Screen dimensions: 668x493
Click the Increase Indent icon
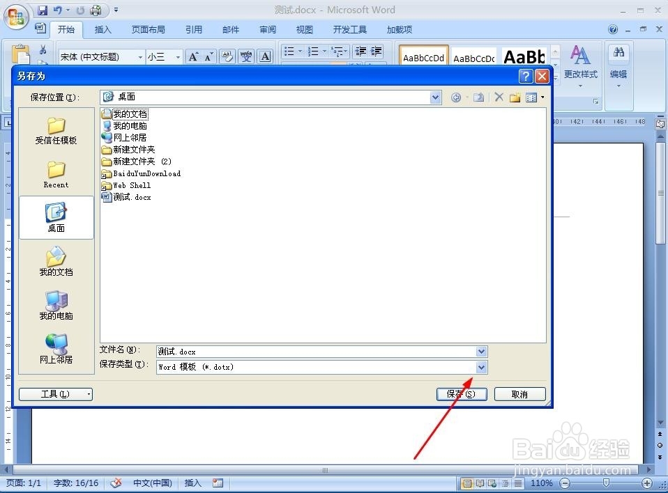tap(376, 52)
